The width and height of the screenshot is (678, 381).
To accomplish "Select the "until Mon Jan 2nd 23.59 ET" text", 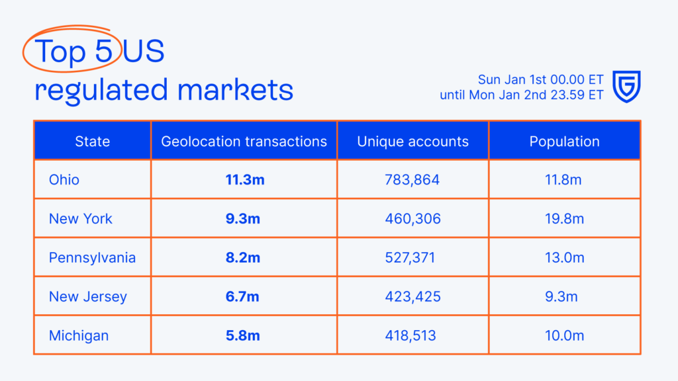I will (522, 95).
